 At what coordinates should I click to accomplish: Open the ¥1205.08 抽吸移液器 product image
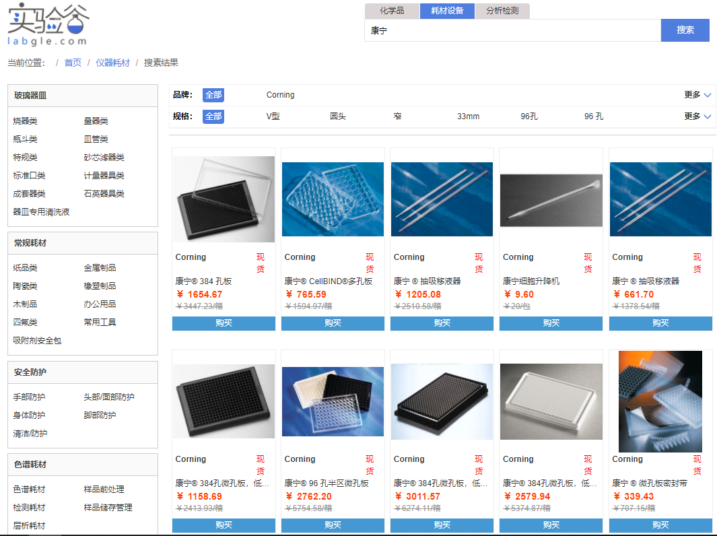(x=442, y=199)
